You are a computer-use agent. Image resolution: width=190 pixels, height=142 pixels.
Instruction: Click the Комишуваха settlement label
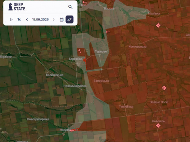138,47
